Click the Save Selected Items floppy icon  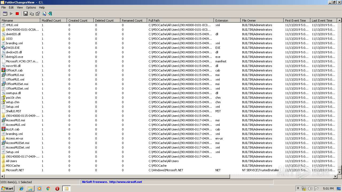tap(25, 14)
